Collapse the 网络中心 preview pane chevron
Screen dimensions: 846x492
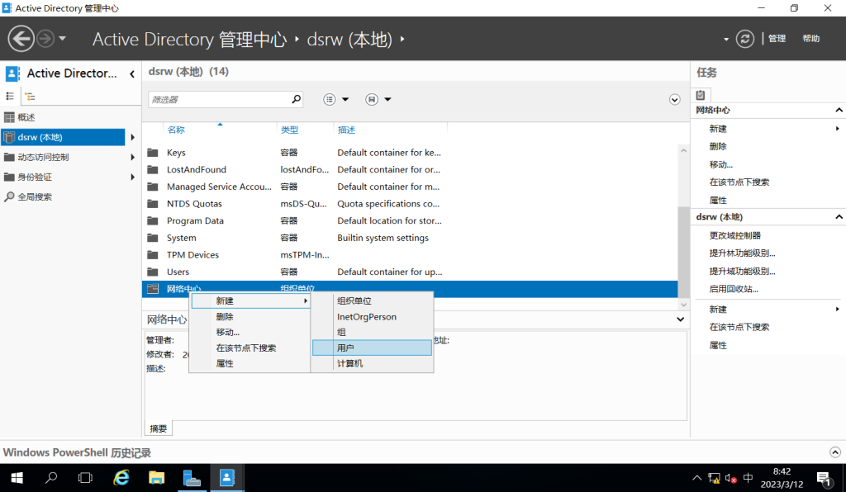(x=681, y=319)
